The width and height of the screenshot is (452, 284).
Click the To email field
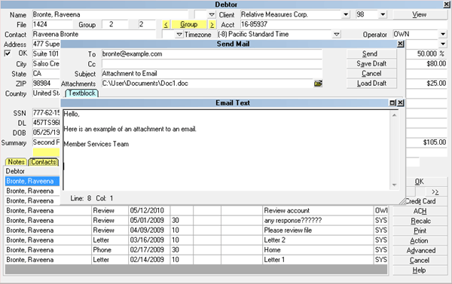212,54
